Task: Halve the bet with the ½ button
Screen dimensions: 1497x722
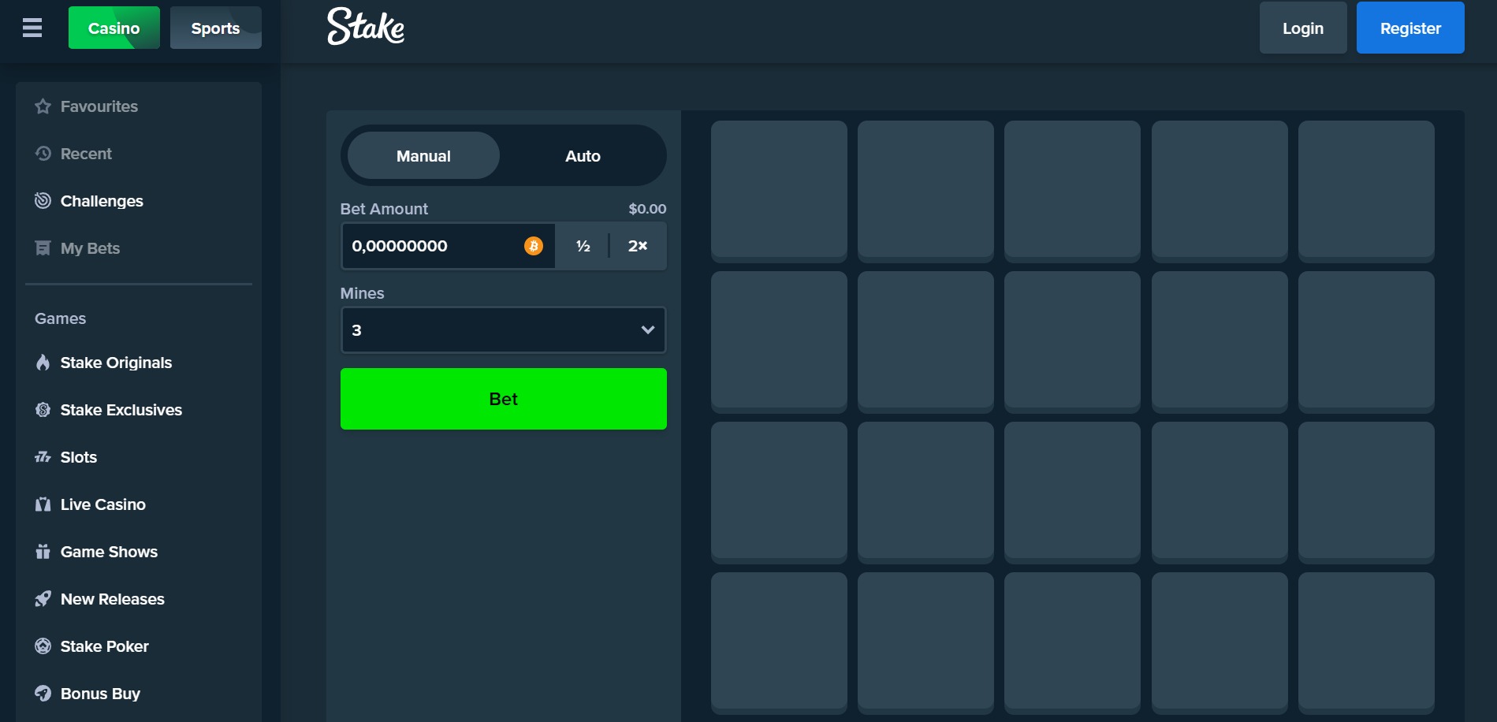Action: (583, 246)
